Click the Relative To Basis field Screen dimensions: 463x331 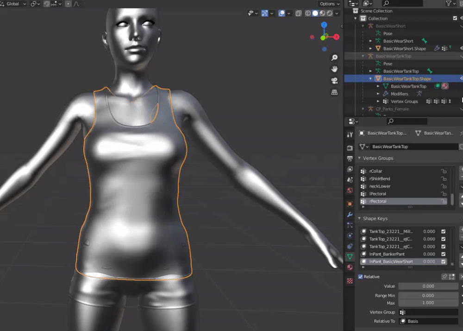click(x=428, y=321)
